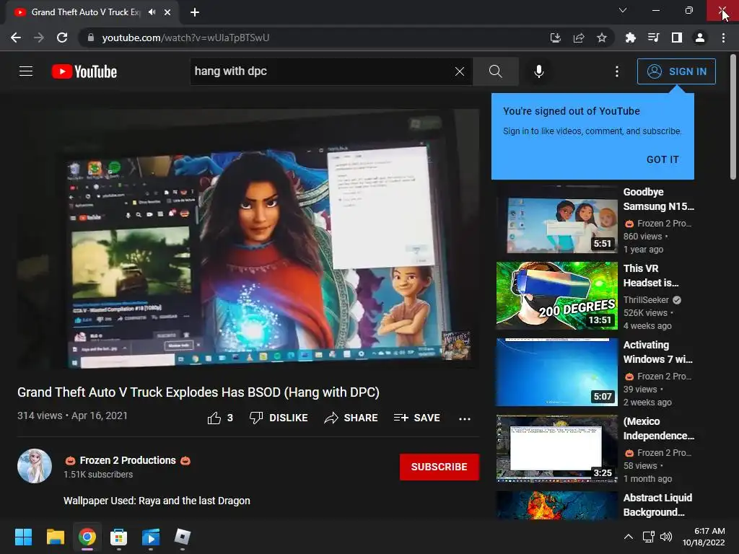
Task: Save the video to a playlist
Action: coord(417,418)
